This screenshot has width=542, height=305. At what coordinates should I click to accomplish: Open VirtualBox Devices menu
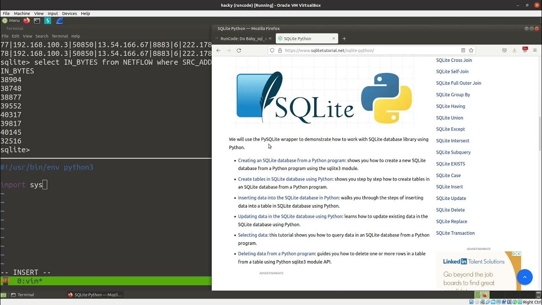tap(69, 14)
